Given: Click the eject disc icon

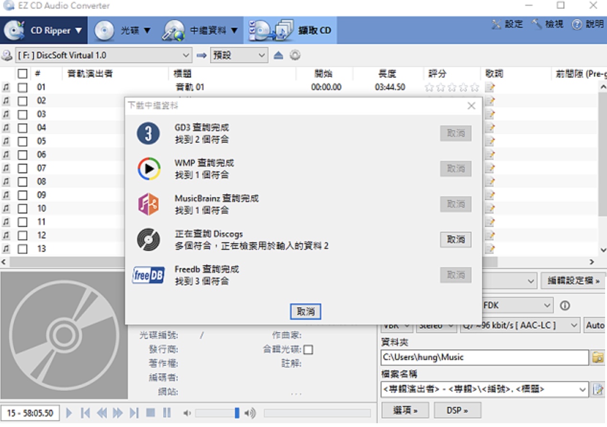Looking at the screenshot, I should coord(279,56).
